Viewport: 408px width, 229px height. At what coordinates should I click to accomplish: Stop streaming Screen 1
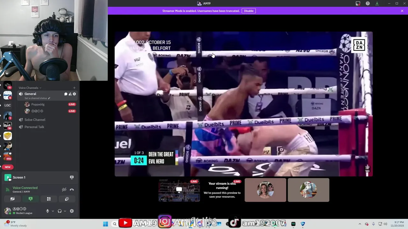pyautogui.click(x=72, y=177)
